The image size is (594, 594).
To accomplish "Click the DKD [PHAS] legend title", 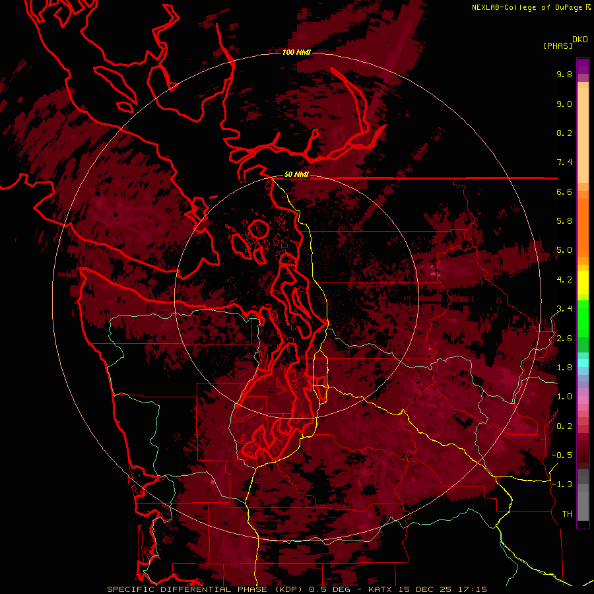I will (565, 43).
